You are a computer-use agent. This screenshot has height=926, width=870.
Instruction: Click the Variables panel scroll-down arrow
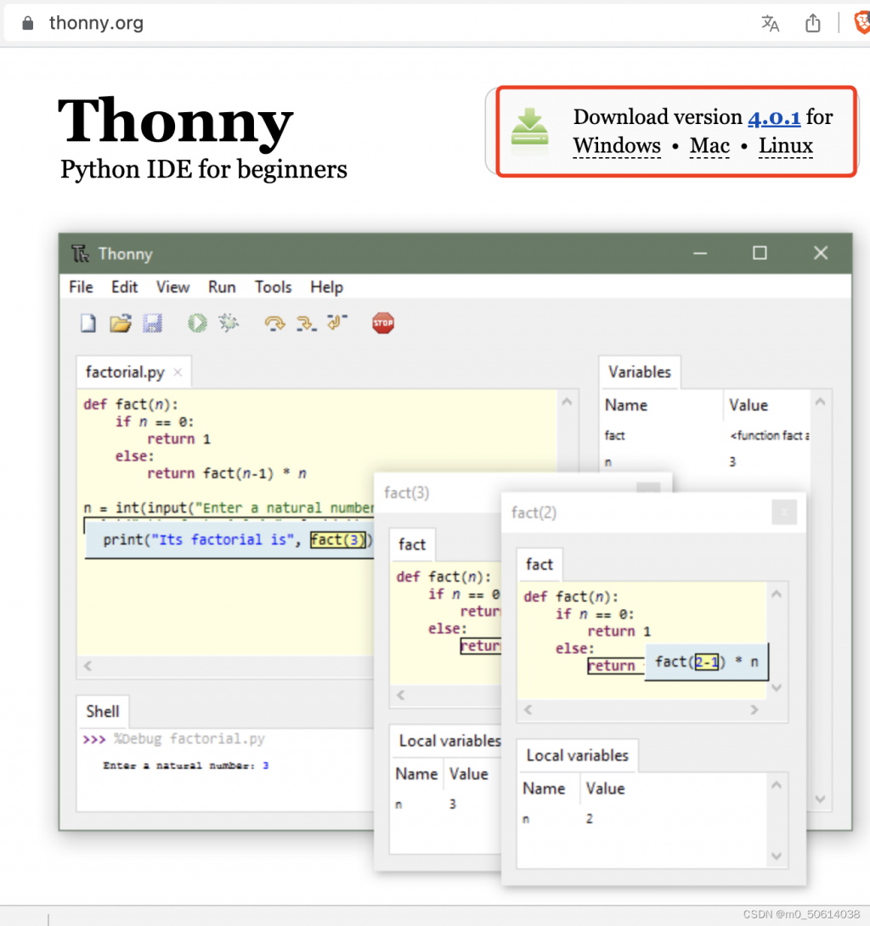coord(821,799)
